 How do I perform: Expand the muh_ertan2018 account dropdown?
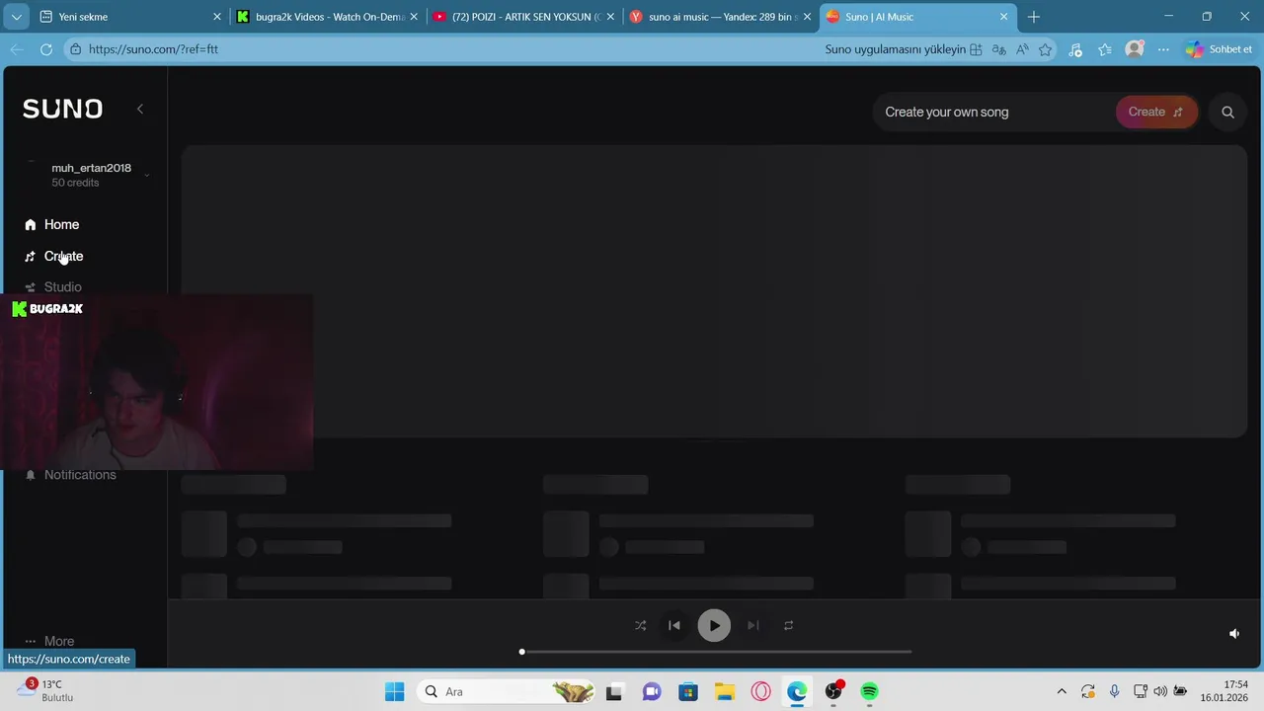(146, 176)
